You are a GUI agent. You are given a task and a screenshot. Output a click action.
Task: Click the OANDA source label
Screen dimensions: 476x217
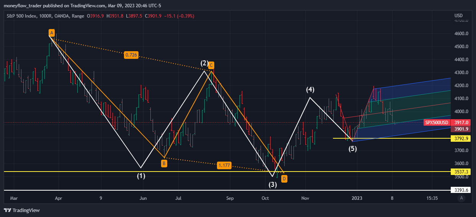coord(62,16)
